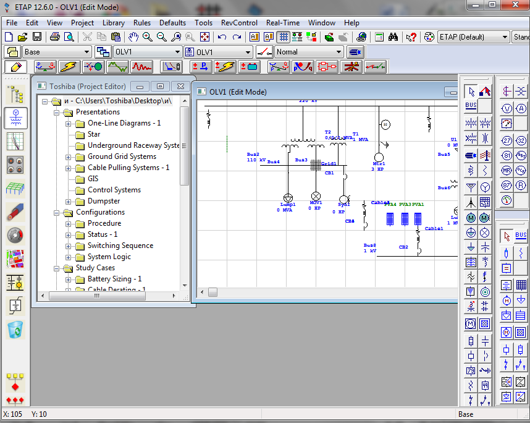The image size is (530, 423).
Task: Open the Project menu
Action: tap(82, 23)
